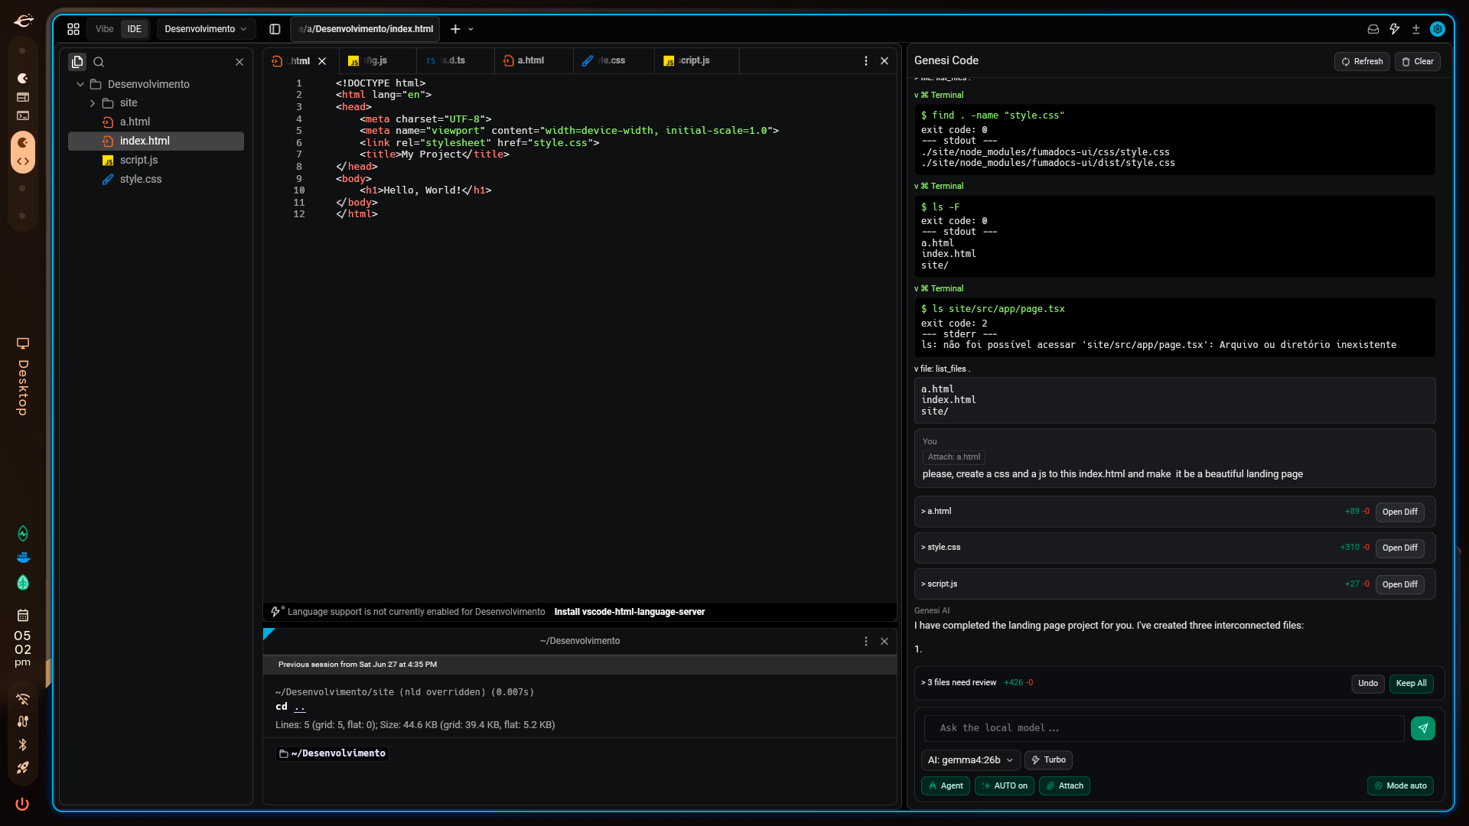Toggle Mode auto button
1469x826 pixels.
[x=1401, y=785]
